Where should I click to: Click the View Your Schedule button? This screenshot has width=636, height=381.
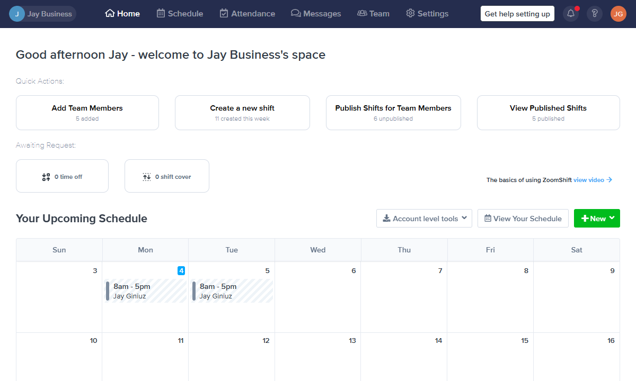coord(523,219)
